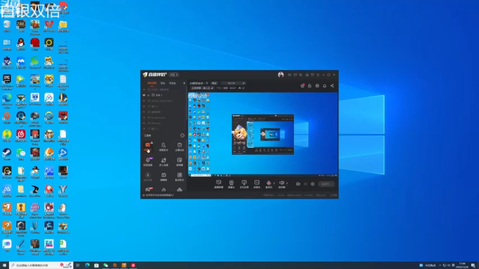Open WeChat desktop shortcut
The height and width of the screenshot is (269, 479).
[21, 154]
